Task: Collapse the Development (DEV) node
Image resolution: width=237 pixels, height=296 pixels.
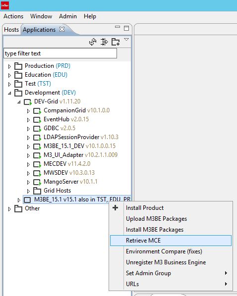Action: pos(9,93)
